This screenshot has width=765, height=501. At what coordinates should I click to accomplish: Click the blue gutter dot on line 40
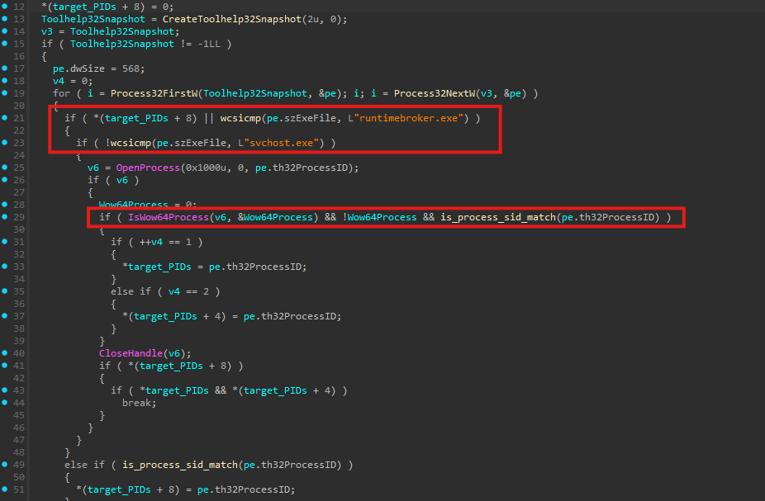[7, 353]
